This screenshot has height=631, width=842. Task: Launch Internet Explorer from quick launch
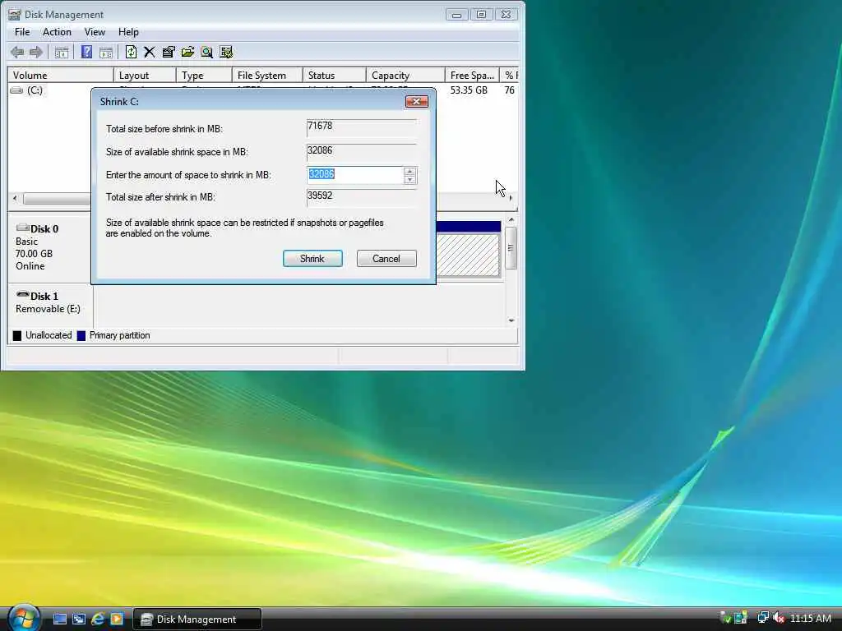(x=98, y=619)
